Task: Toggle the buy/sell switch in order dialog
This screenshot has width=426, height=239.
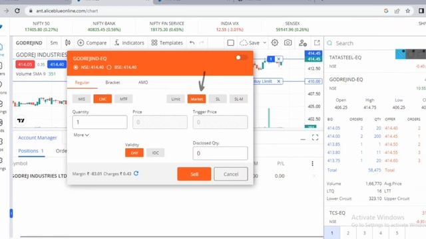Action: pos(241,58)
